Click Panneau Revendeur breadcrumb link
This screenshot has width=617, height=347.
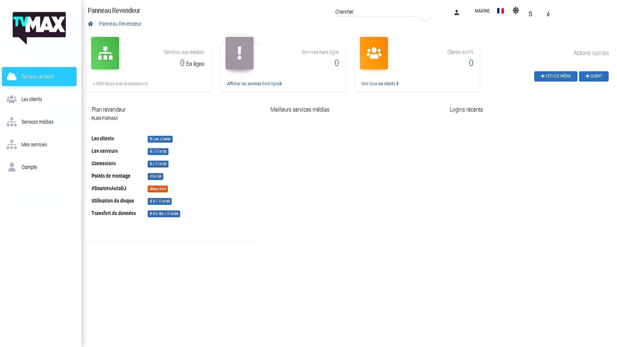click(x=120, y=24)
